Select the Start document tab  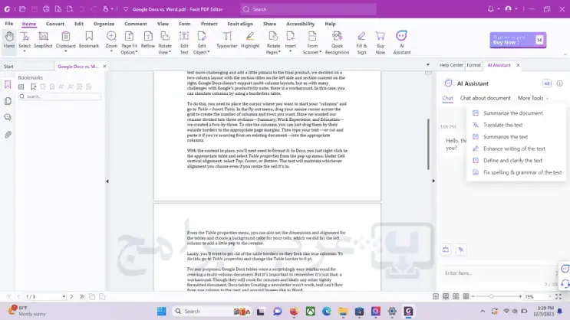pyautogui.click(x=8, y=67)
